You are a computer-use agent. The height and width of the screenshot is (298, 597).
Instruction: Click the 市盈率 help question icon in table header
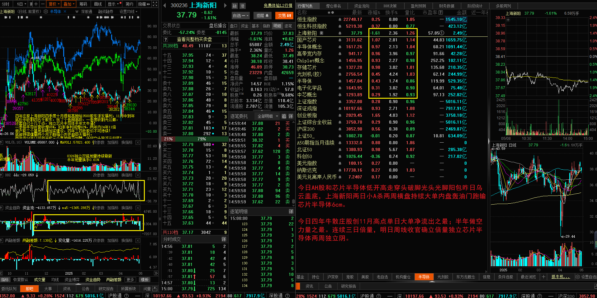click(x=441, y=12)
